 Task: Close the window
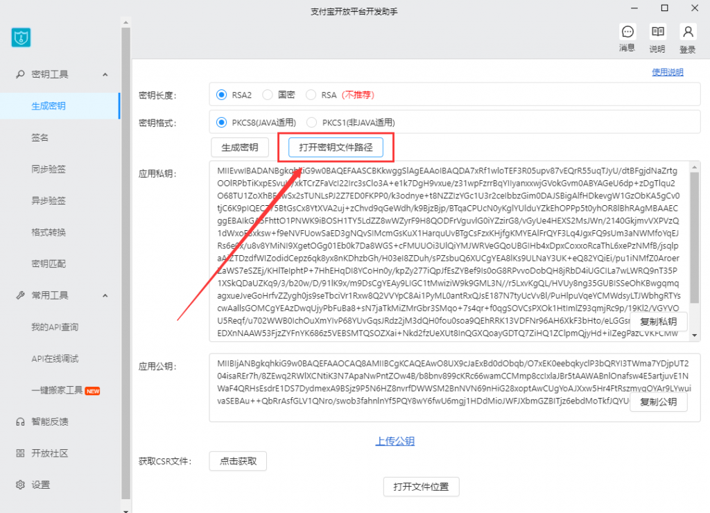pos(695,8)
